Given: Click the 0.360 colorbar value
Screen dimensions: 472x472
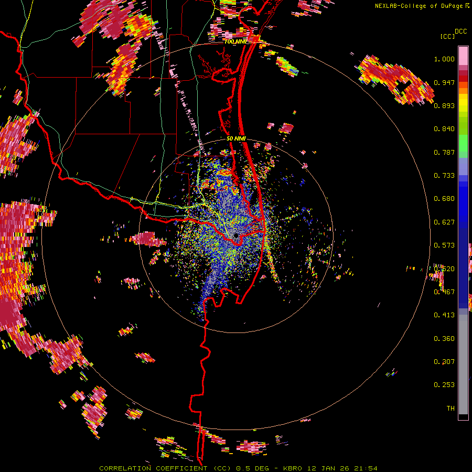Looking at the screenshot, I should click(x=444, y=339).
